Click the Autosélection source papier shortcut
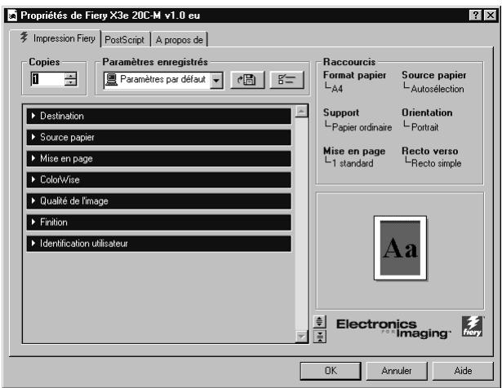The image size is (502, 388). (x=438, y=89)
